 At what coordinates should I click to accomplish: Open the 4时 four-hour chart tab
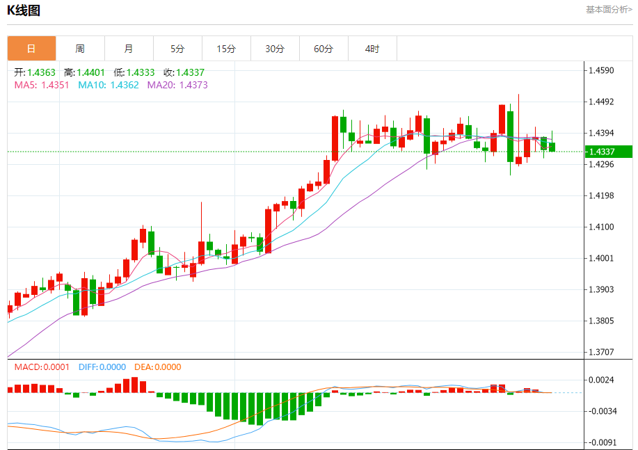pos(372,49)
